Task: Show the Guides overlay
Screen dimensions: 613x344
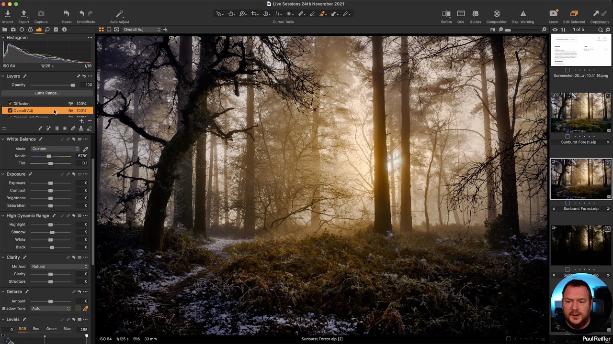Action: [x=476, y=14]
